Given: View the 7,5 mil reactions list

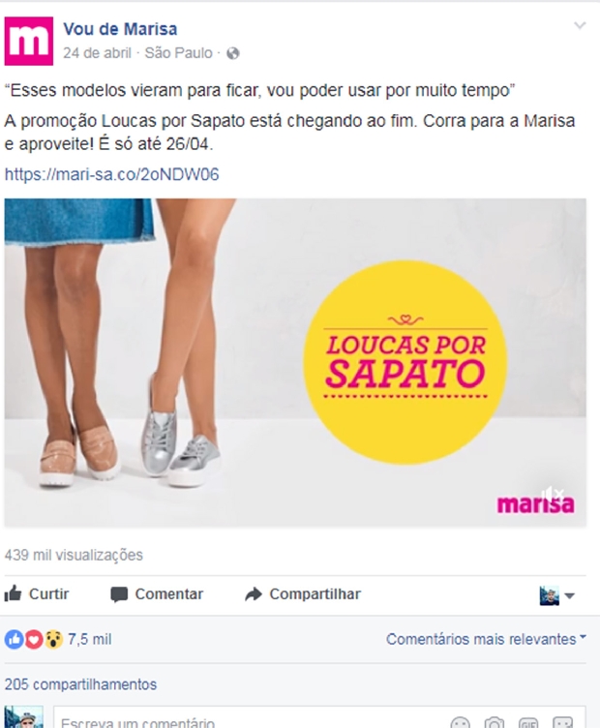Looking at the screenshot, I should [90, 639].
